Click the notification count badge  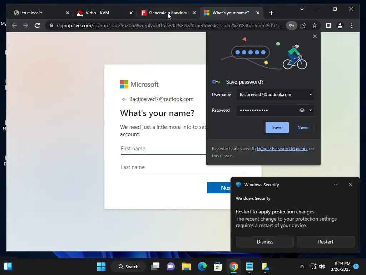coord(356,266)
